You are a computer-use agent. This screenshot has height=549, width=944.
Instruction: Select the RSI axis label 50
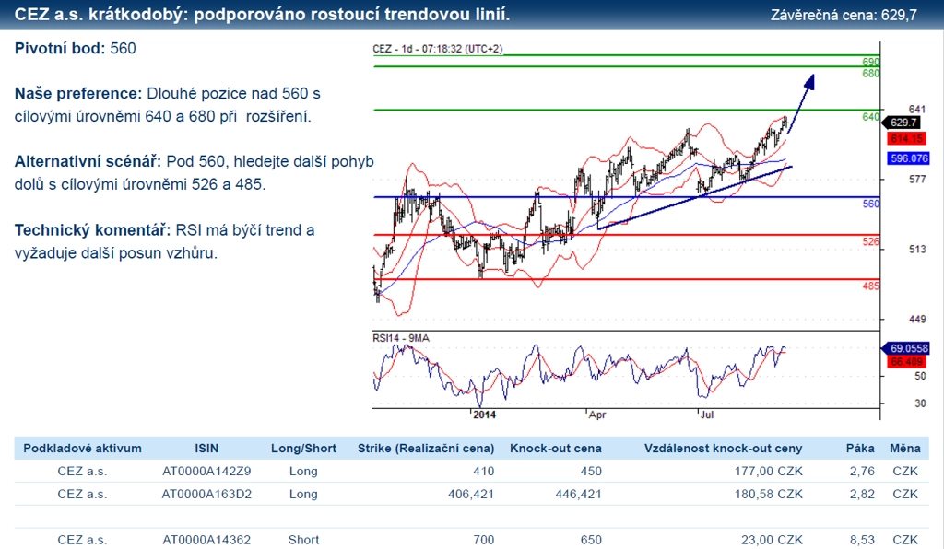920,376
